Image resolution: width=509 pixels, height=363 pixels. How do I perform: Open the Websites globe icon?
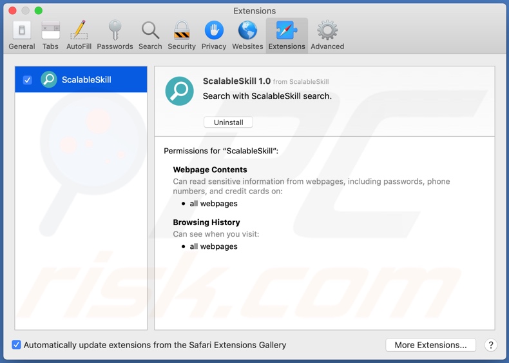coord(247,30)
